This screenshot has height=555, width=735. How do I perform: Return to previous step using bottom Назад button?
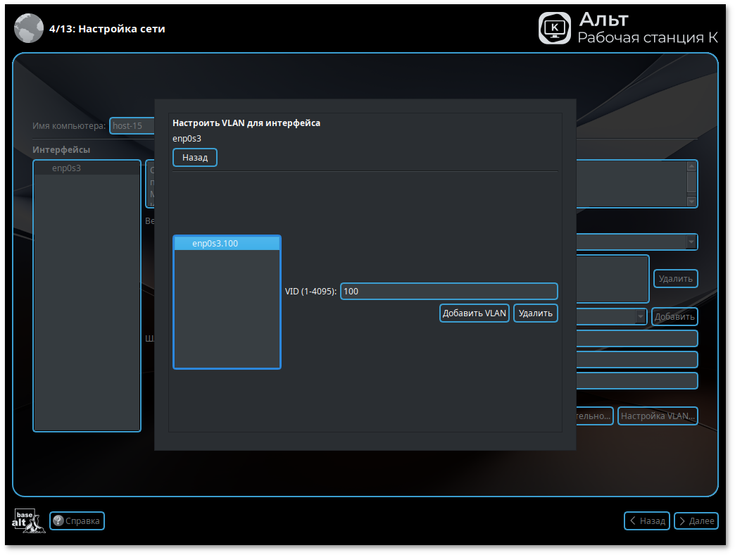click(x=646, y=521)
